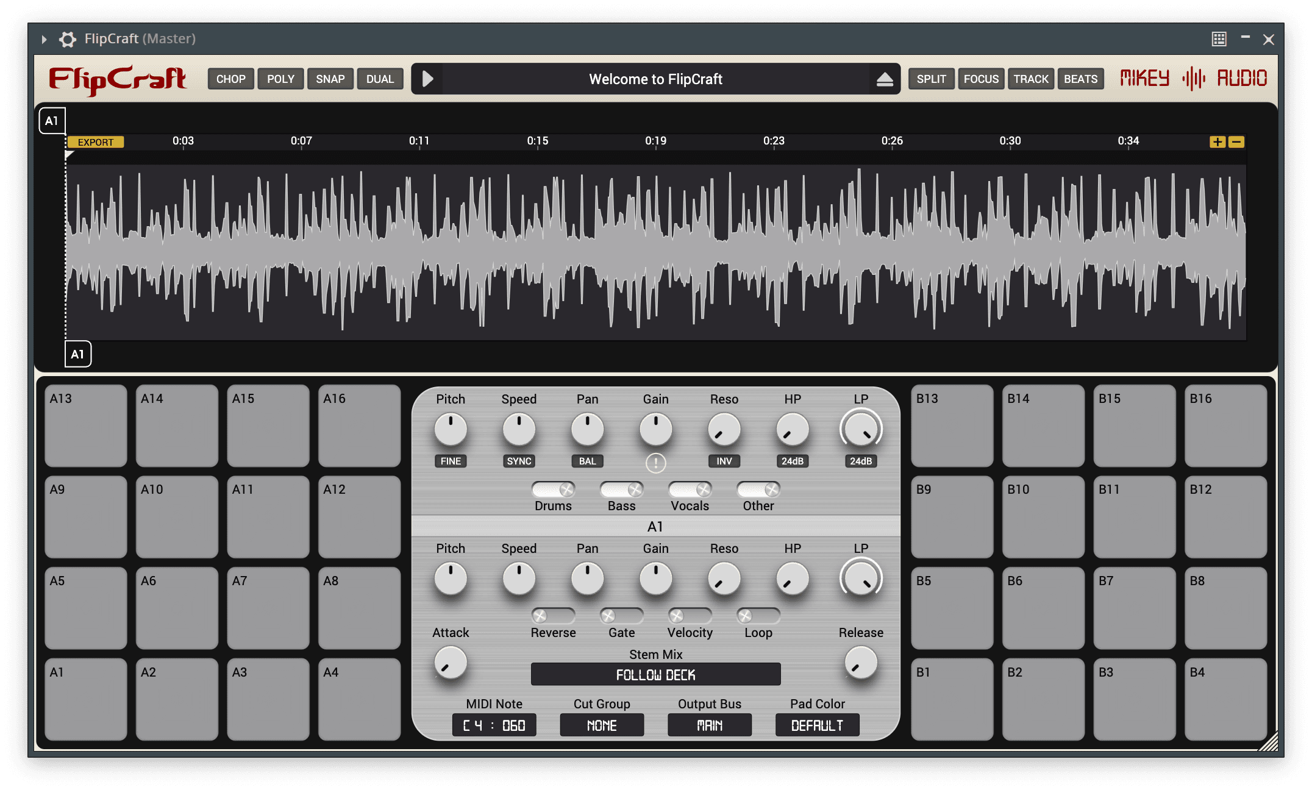Zoom in the waveform with plus icon
This screenshot has height=790, width=1312.
[x=1218, y=142]
